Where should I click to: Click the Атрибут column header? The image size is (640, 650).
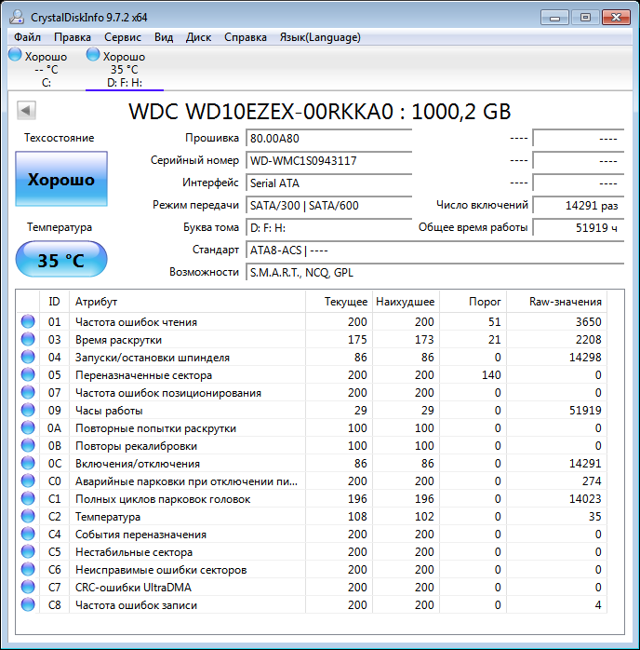point(96,302)
